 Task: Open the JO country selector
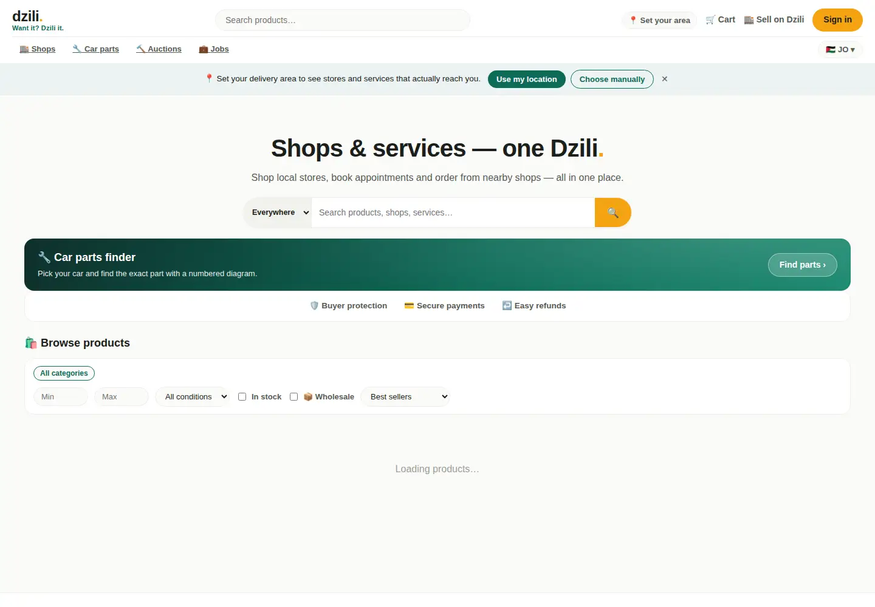[x=840, y=50]
